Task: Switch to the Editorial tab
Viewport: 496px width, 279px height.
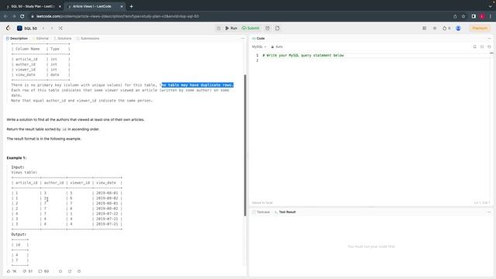Action: [40, 38]
